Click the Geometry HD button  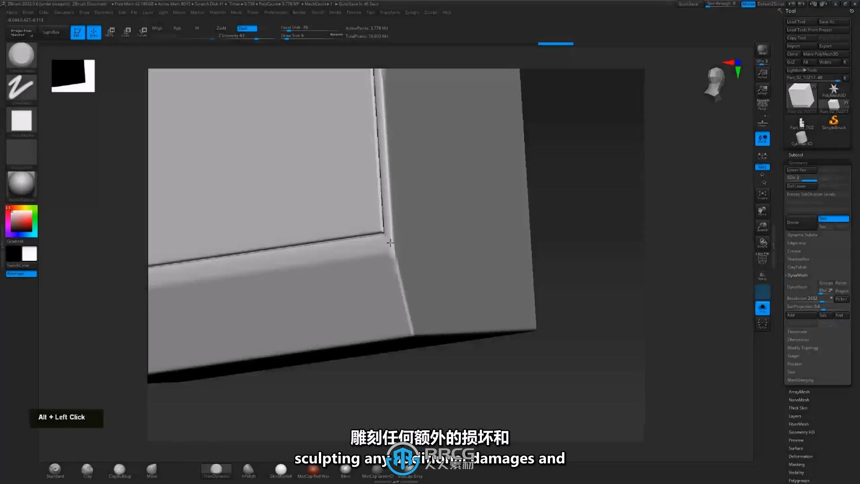click(801, 432)
